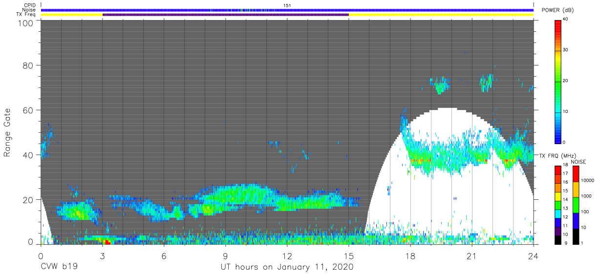Click the 80 tick on Range Gate axis
Image resolution: width=600 pixels, height=277 pixels.
[x=29, y=65]
